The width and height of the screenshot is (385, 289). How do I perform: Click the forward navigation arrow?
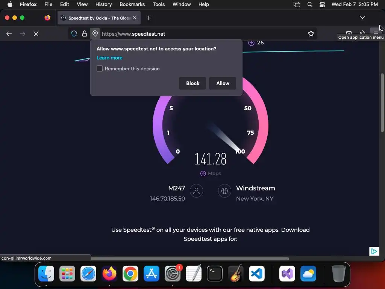[x=23, y=34]
